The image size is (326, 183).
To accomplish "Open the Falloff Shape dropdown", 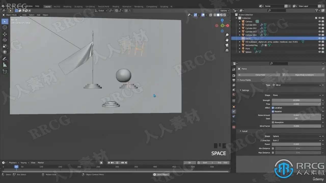I will point(296,136).
